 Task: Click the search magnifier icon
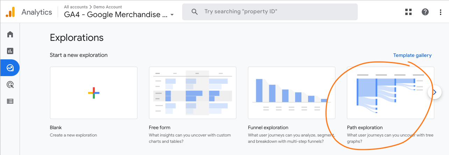tap(195, 12)
